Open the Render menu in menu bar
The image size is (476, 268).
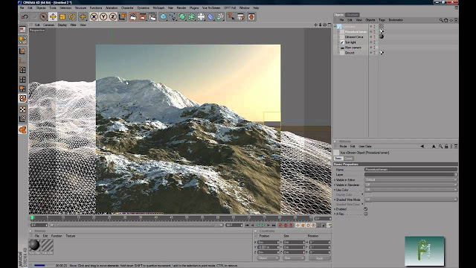[181, 8]
